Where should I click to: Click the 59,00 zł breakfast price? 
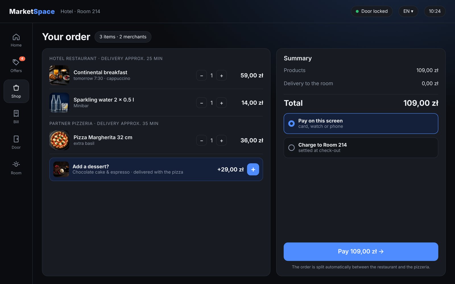coord(252,76)
